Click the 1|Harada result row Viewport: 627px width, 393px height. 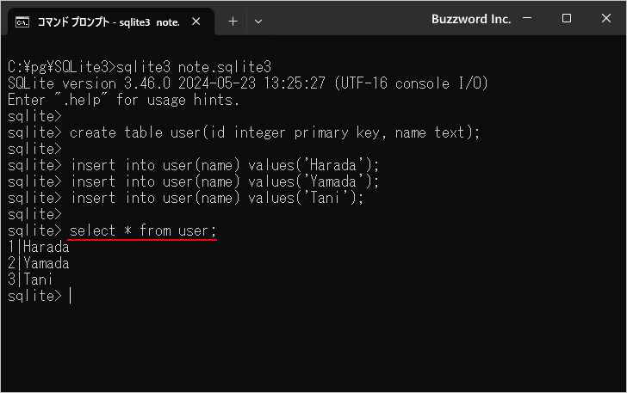pos(38,247)
